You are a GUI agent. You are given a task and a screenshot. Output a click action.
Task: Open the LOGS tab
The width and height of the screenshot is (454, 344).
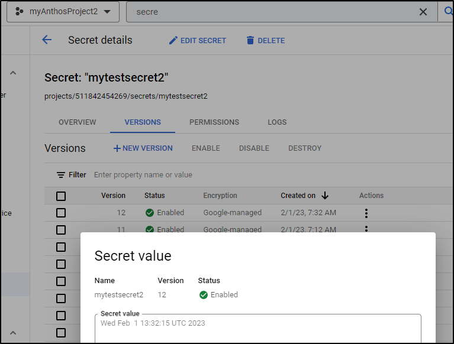coord(277,122)
